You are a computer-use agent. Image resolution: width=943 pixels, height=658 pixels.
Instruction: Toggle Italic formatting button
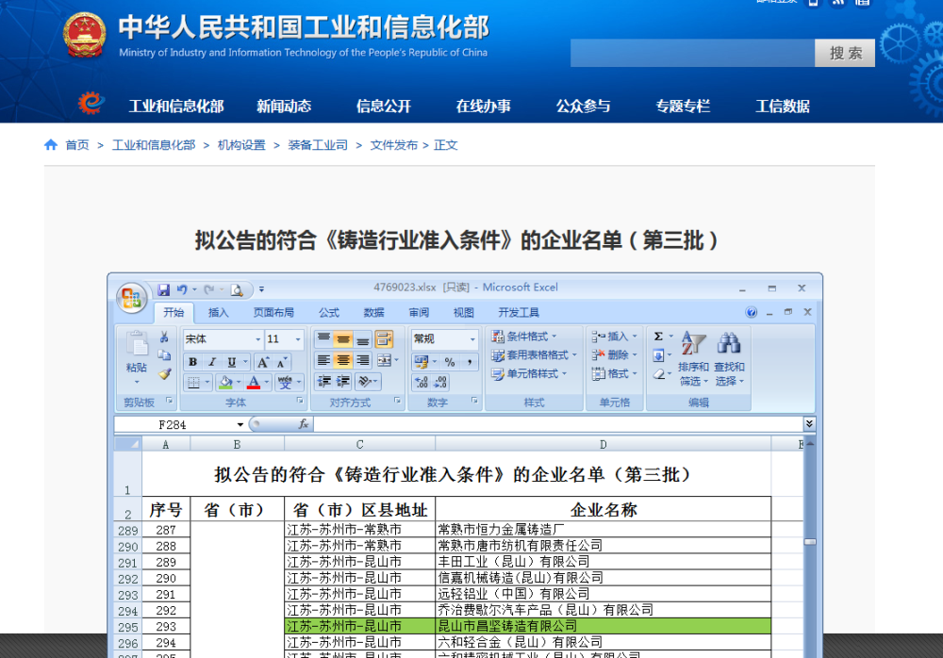click(212, 362)
